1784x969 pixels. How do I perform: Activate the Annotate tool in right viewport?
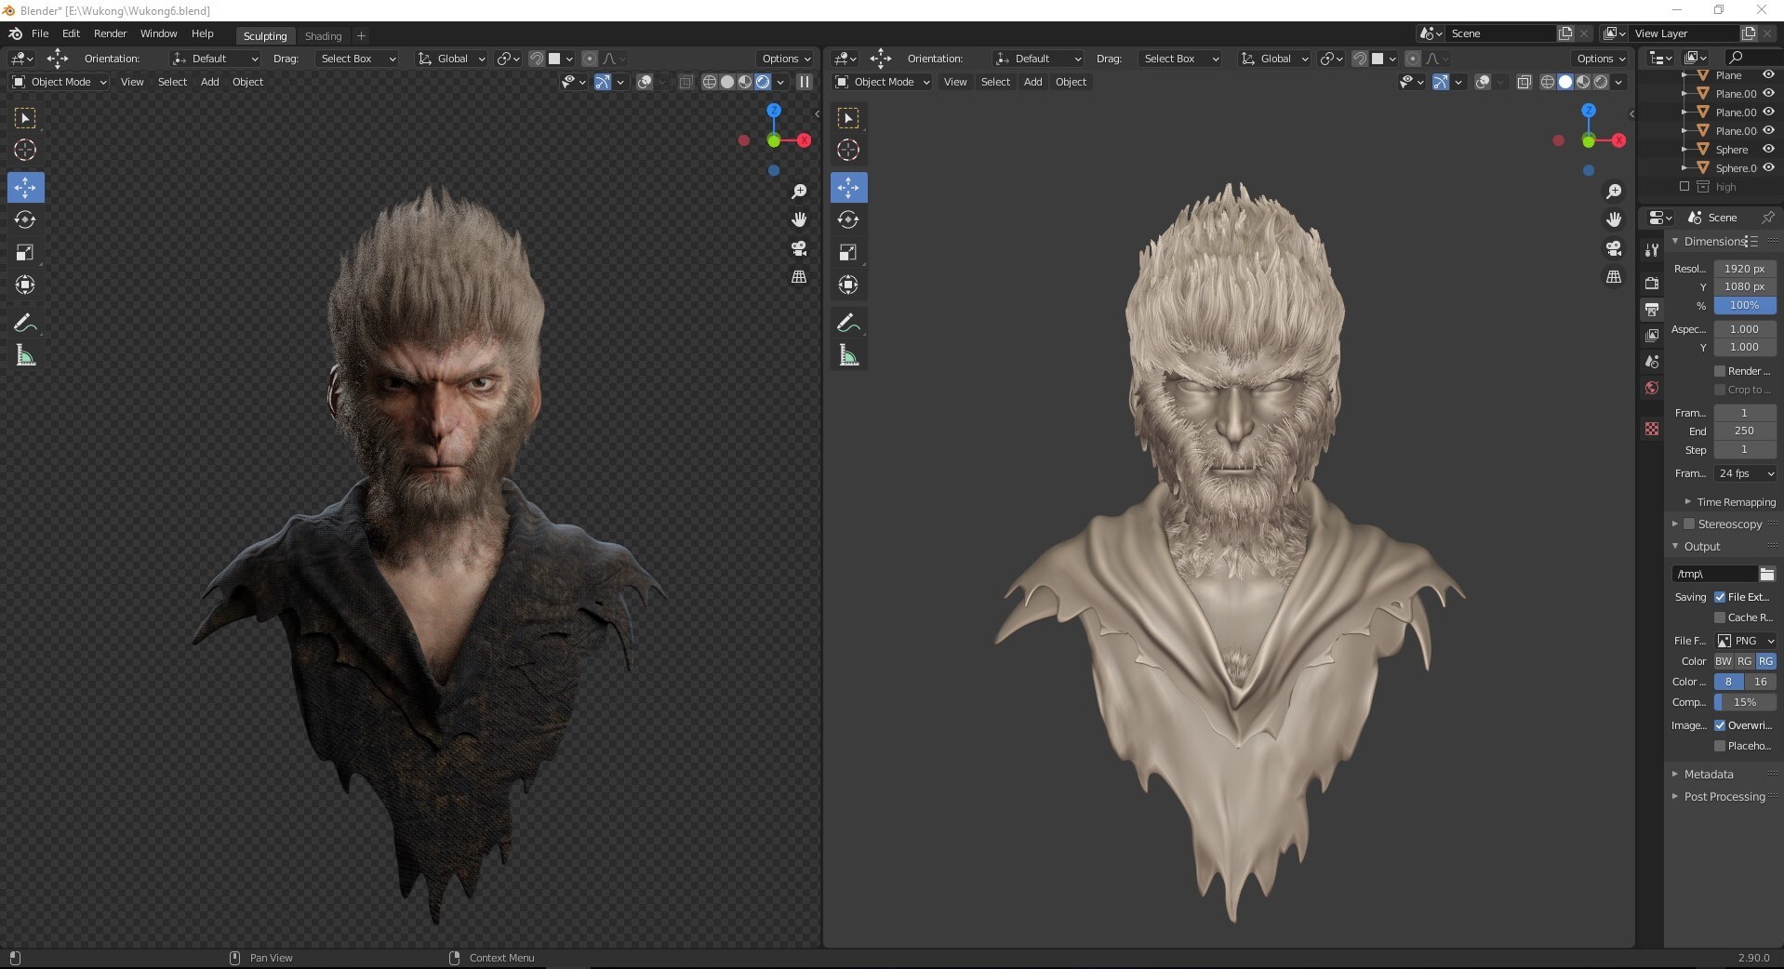[848, 323]
